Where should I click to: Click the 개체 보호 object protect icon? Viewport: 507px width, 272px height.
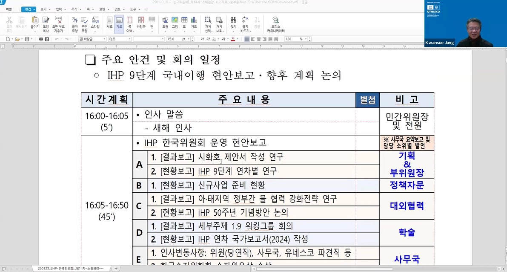(x=219, y=24)
